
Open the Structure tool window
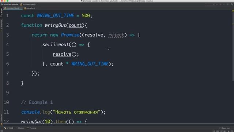pos(1,26)
